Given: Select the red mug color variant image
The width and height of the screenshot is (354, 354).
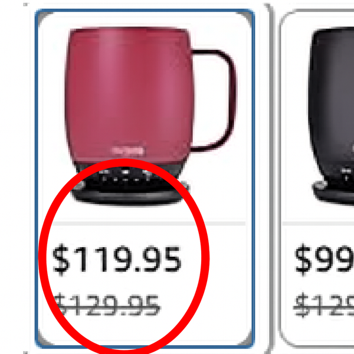Looking at the screenshot, I should click(150, 116).
